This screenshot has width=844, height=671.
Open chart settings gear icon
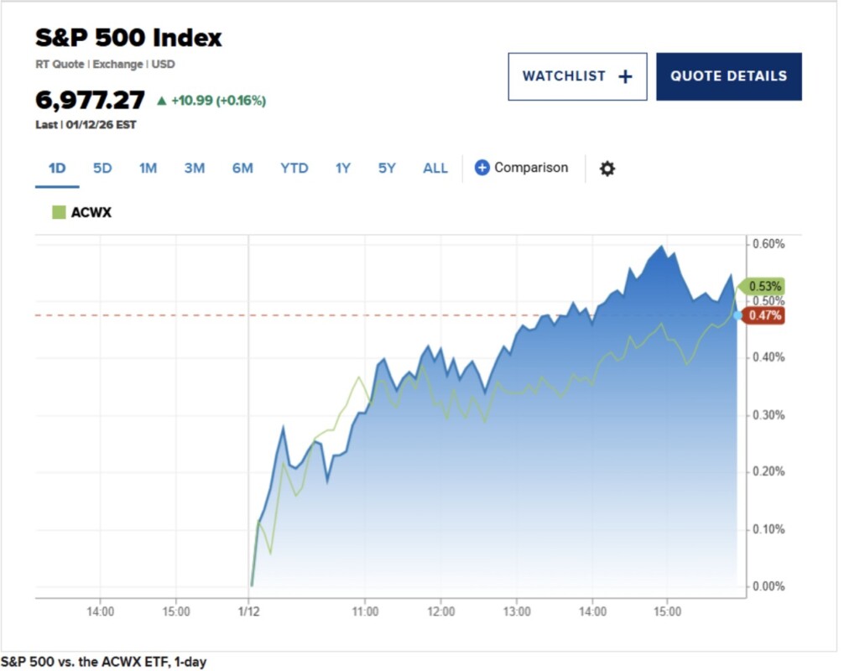607,169
